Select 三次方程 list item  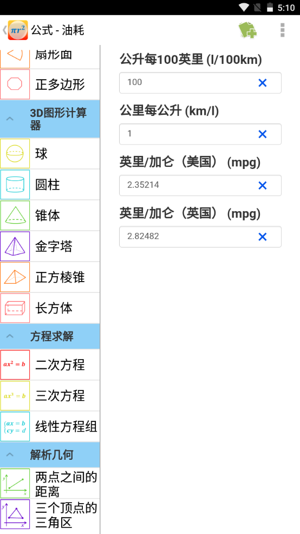pos(50,396)
